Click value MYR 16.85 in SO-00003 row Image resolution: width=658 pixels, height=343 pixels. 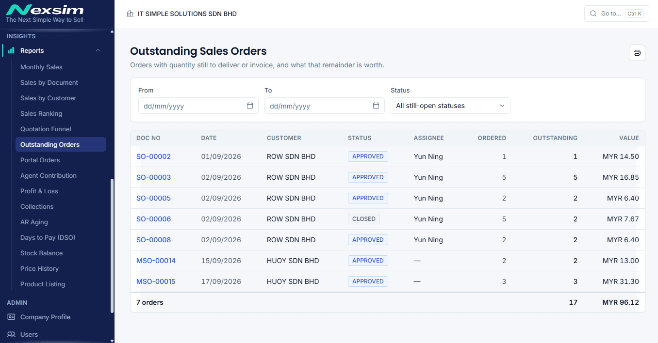click(x=621, y=177)
